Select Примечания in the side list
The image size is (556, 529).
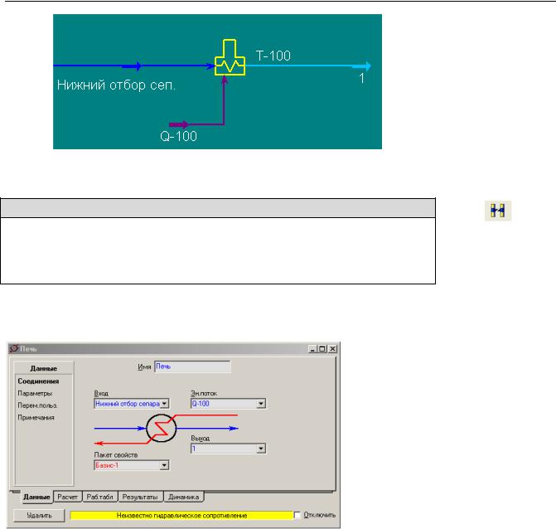[x=36, y=417]
